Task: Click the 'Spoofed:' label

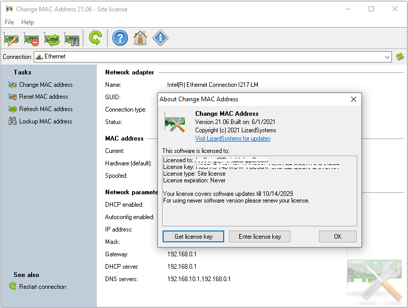Action: (x=116, y=176)
